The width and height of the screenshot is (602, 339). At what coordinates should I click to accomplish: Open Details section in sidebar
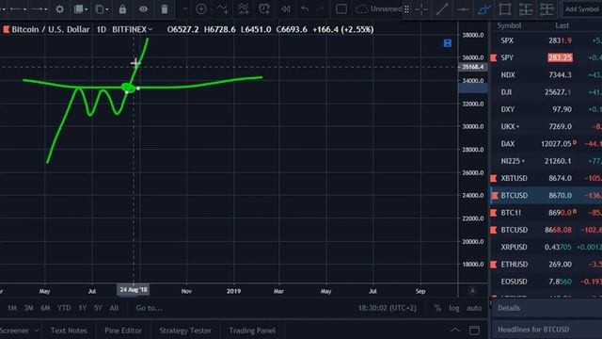click(x=547, y=308)
